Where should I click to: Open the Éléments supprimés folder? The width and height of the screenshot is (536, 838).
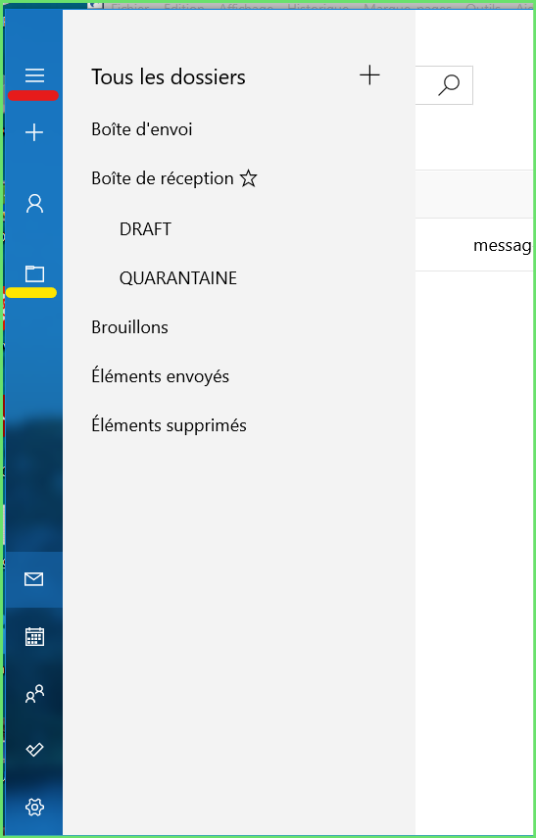pyautogui.click(x=169, y=425)
